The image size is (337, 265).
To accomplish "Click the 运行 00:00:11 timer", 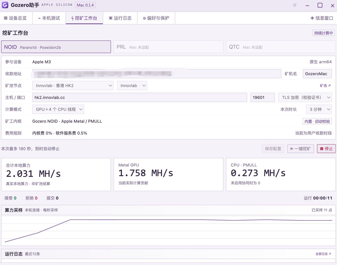I will pos(318,198).
